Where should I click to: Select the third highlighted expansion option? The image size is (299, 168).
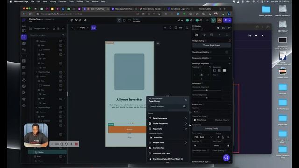pyautogui.click(x=224, y=70)
